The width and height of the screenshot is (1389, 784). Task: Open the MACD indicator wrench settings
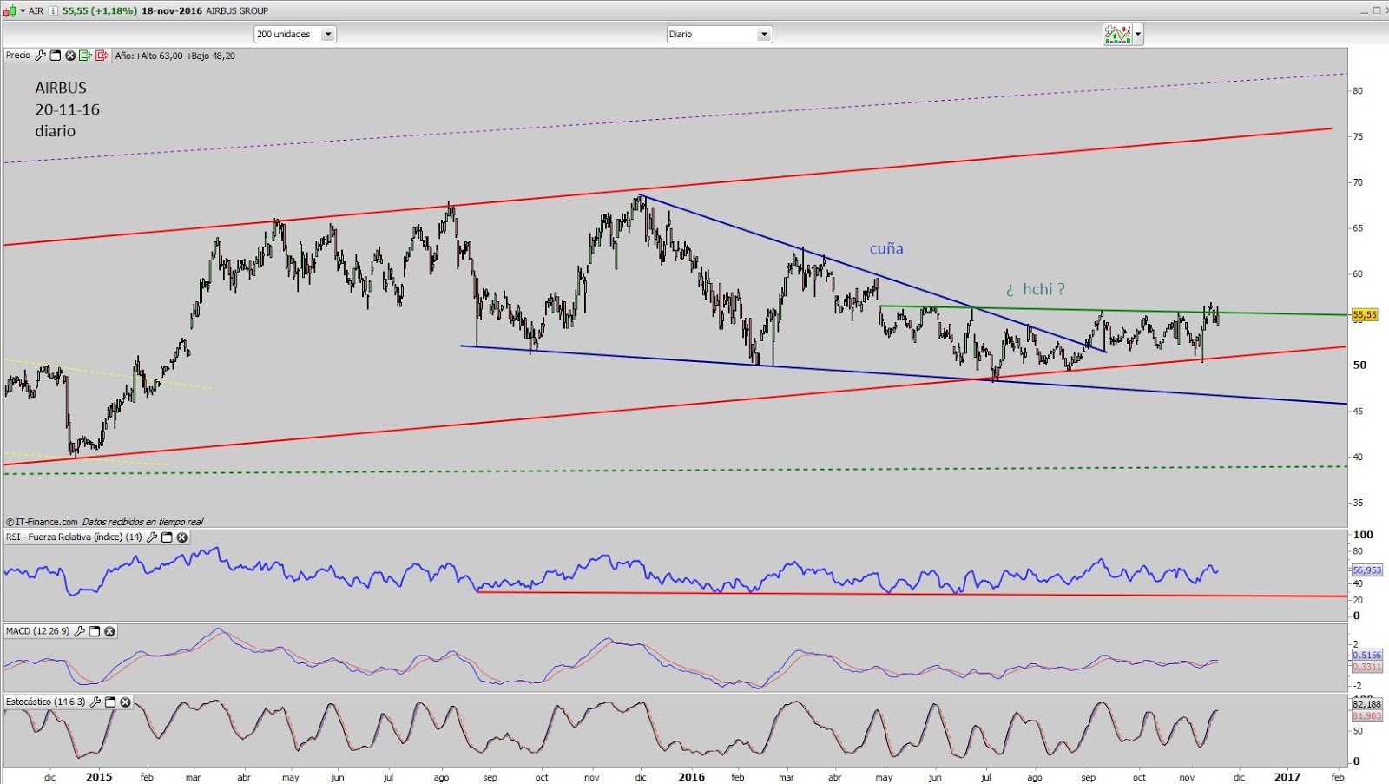pos(79,631)
